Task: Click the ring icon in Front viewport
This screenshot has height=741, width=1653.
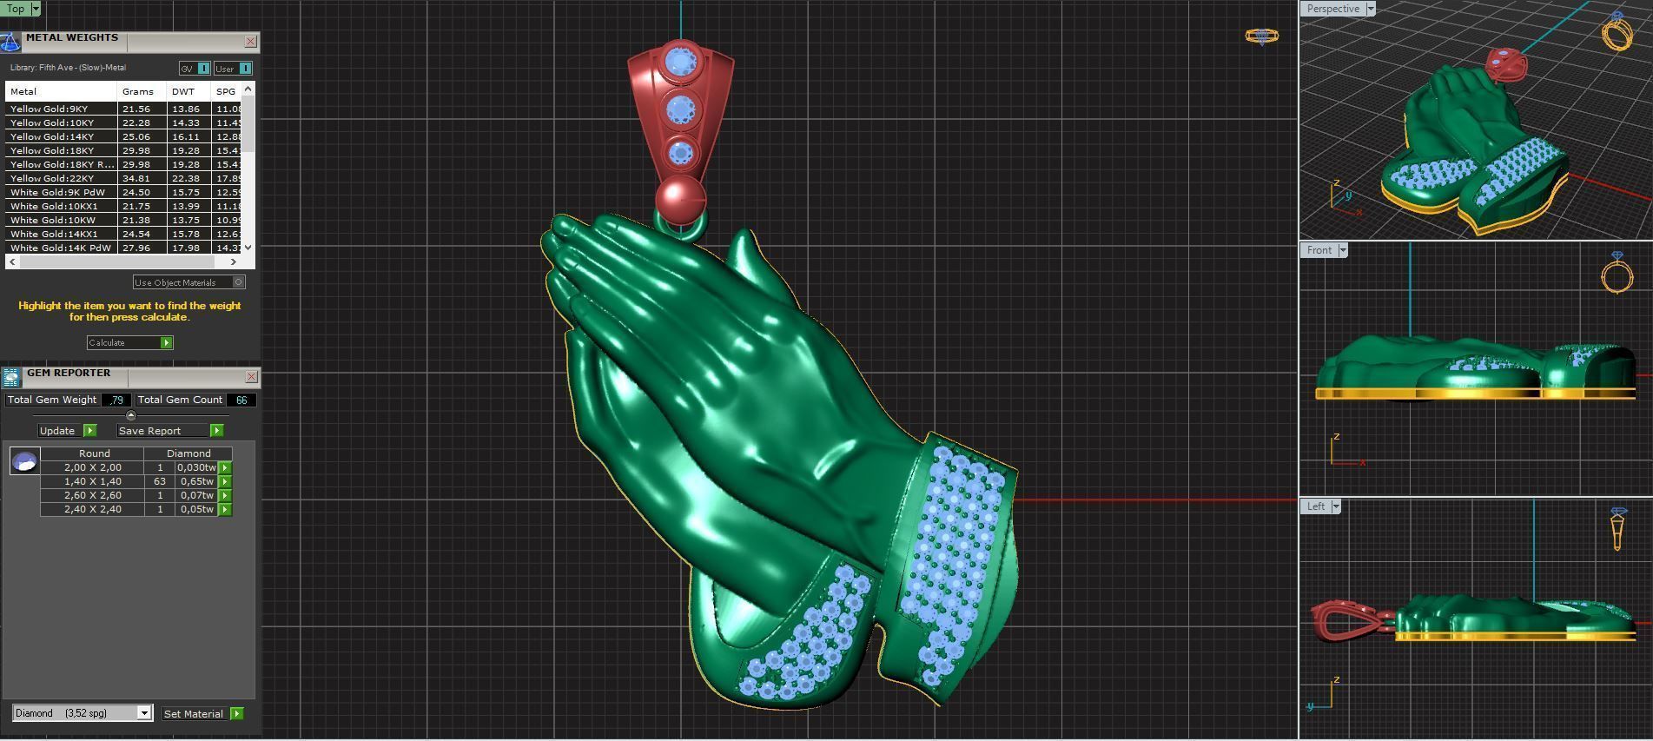Action: pyautogui.click(x=1617, y=274)
